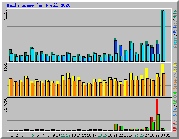Click green weekend day 11 label

tap(63, 135)
